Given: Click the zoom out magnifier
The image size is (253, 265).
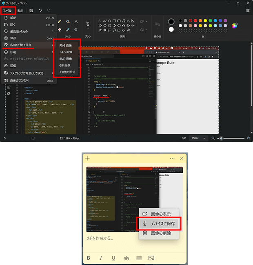Looking at the screenshot, I should [x=213, y=138].
